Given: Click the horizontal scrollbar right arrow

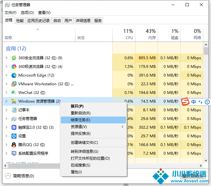Looking at the screenshot, I should coord(201,166).
